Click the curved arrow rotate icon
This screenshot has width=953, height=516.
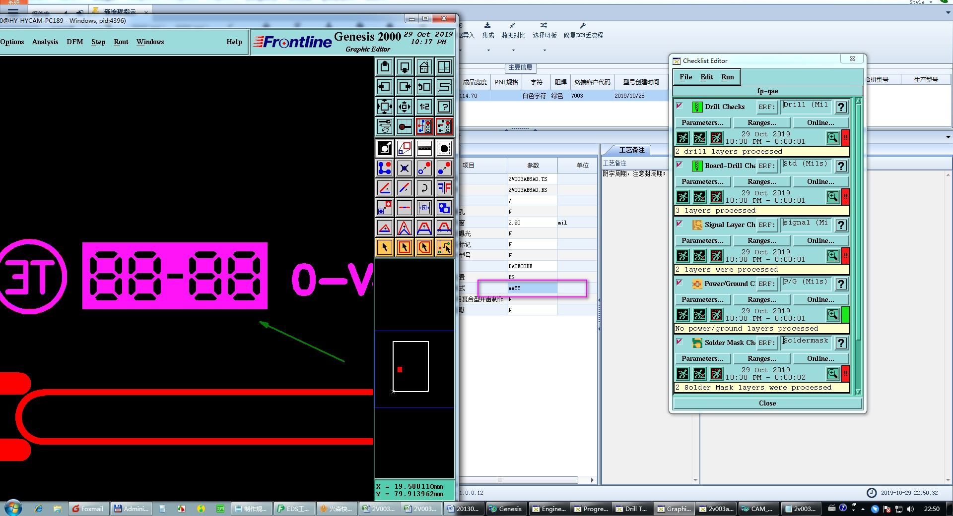tap(424, 188)
